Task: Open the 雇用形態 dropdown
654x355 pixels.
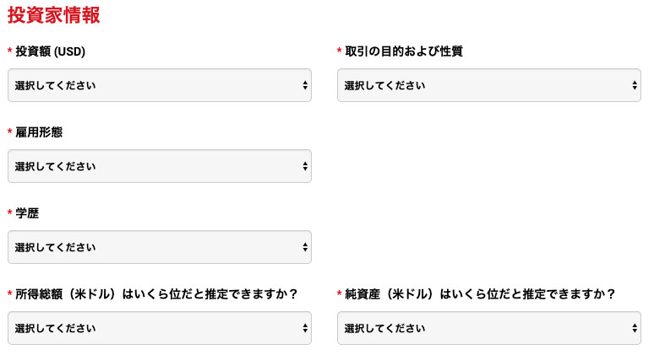Action: tap(160, 166)
